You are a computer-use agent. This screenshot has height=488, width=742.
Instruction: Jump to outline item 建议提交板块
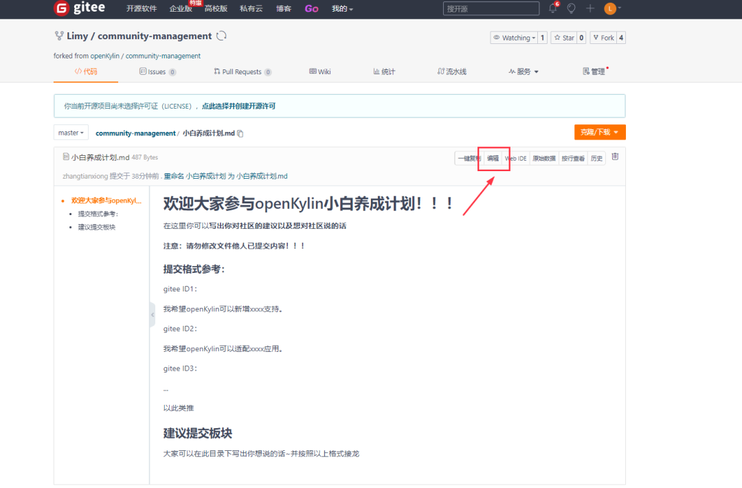[97, 228]
